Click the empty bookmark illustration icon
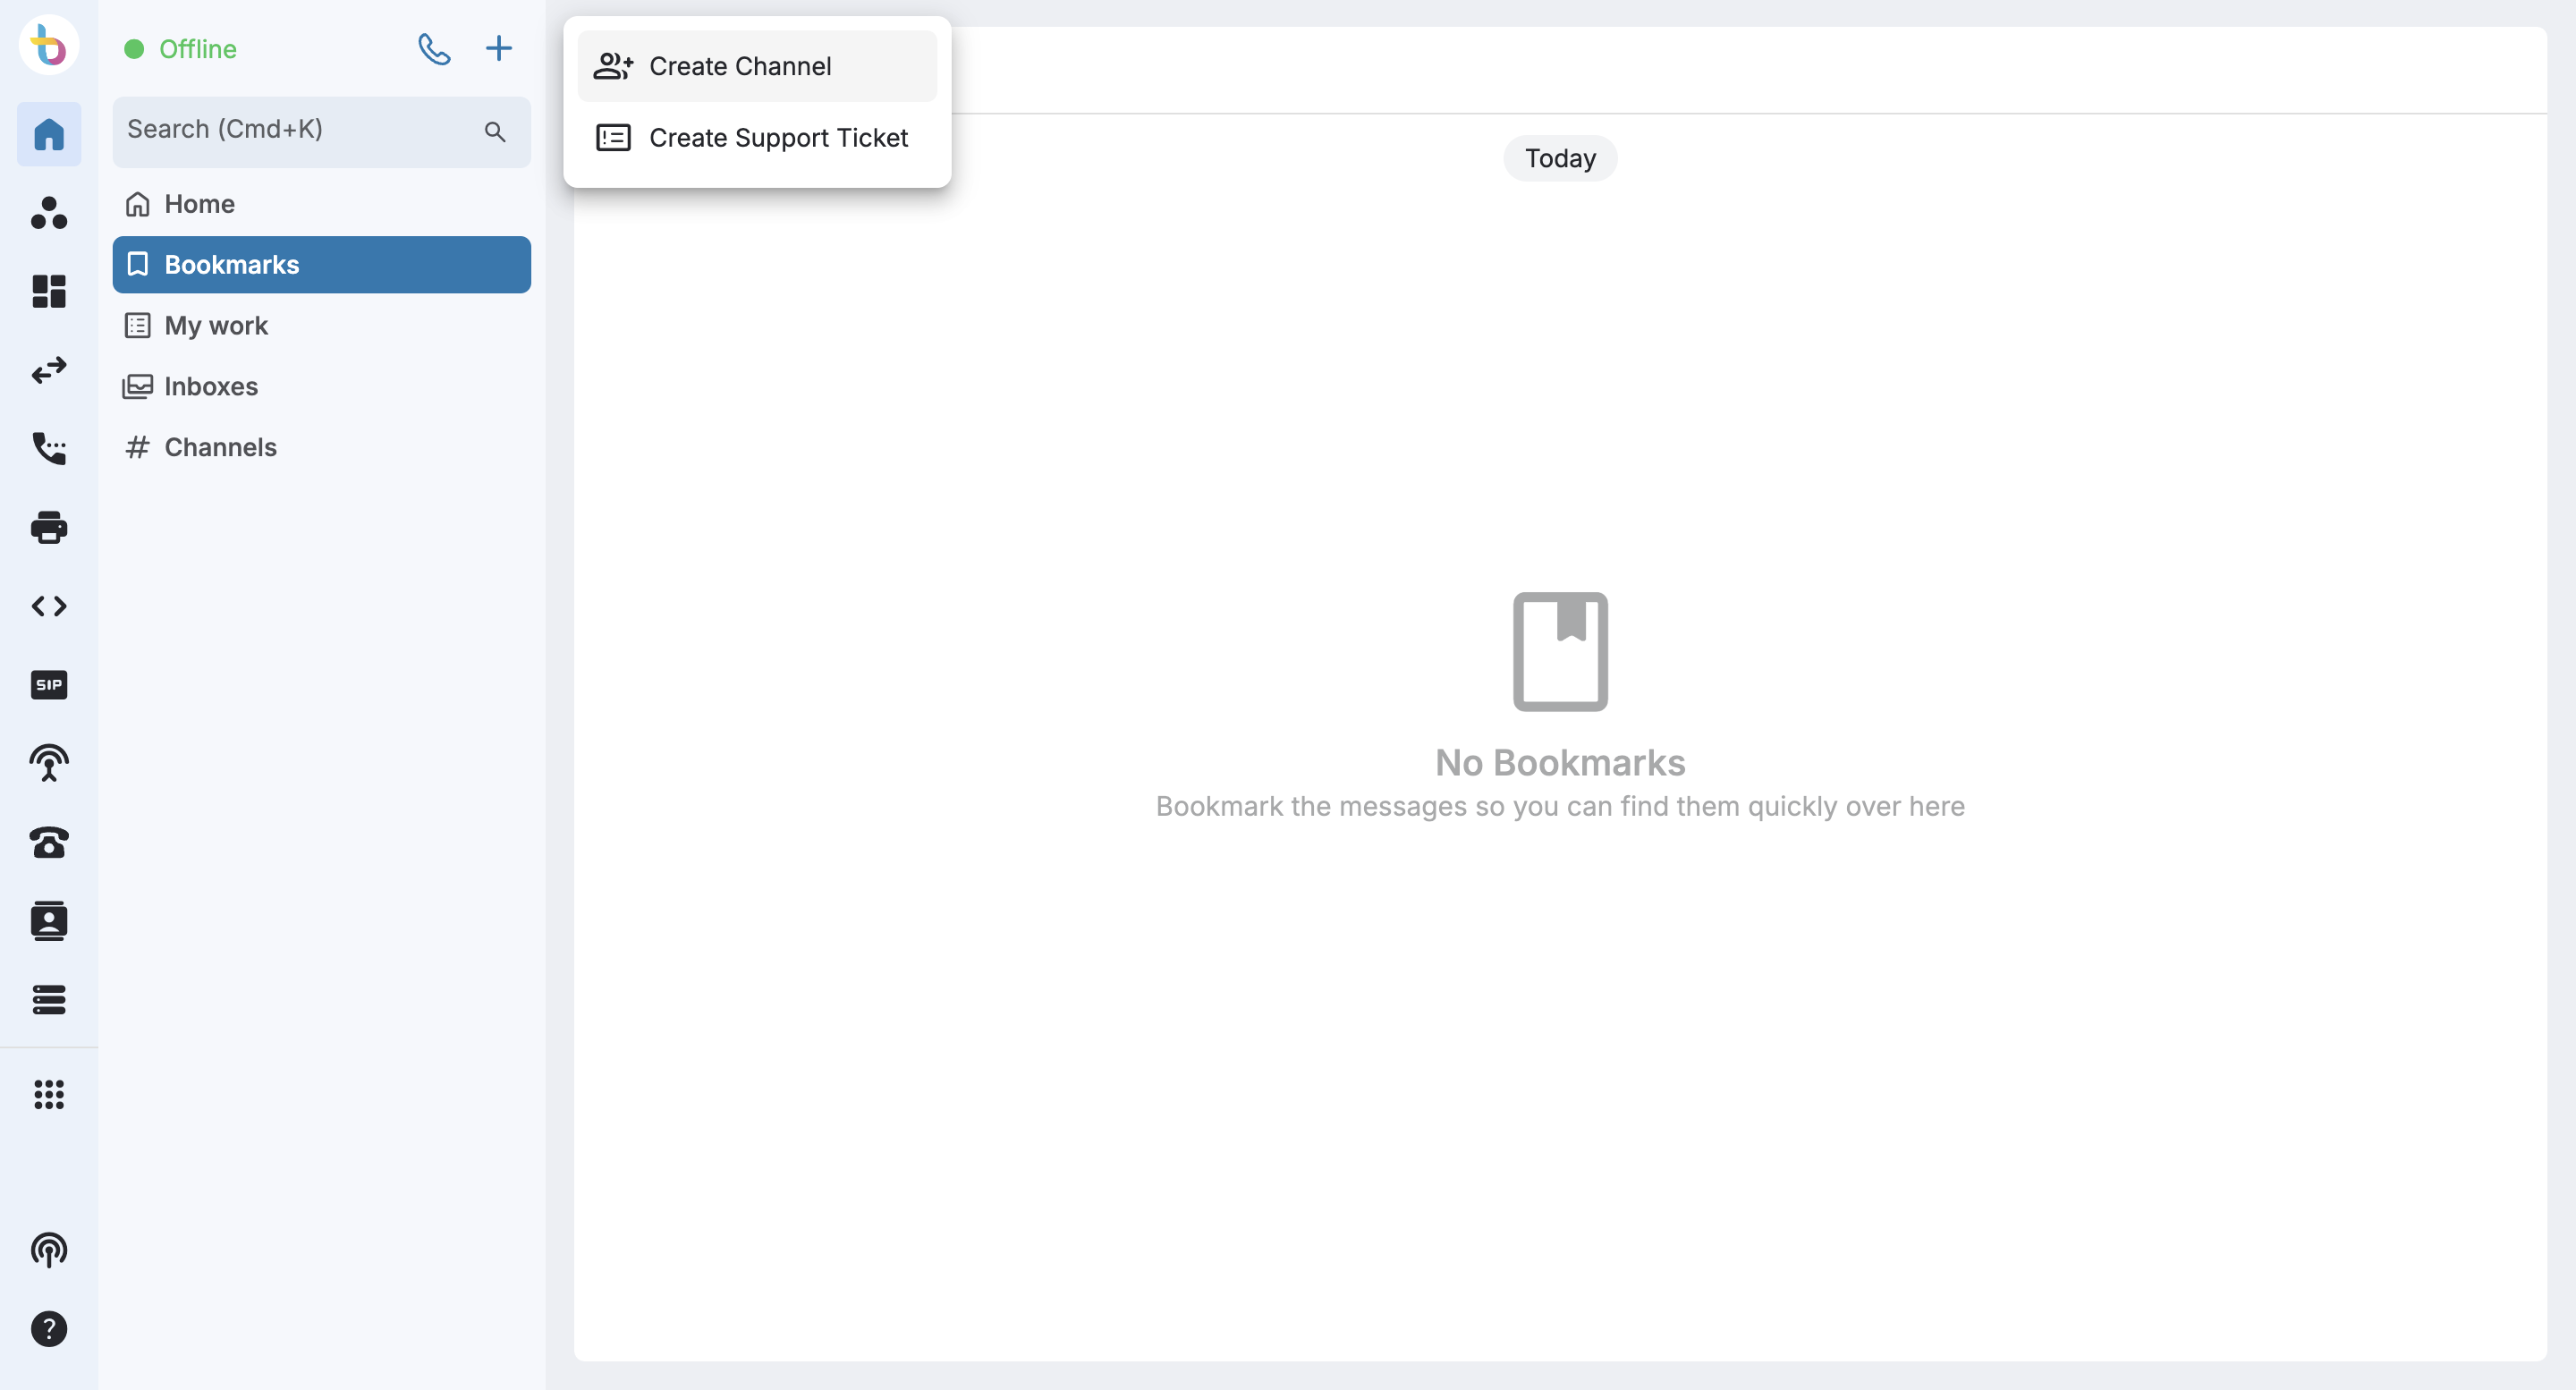The height and width of the screenshot is (1390, 2576). 1560,651
